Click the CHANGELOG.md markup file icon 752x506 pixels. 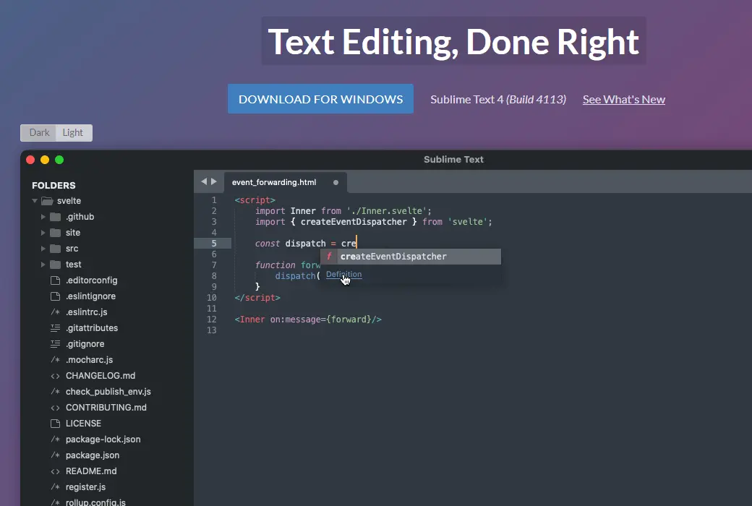pyautogui.click(x=56, y=376)
